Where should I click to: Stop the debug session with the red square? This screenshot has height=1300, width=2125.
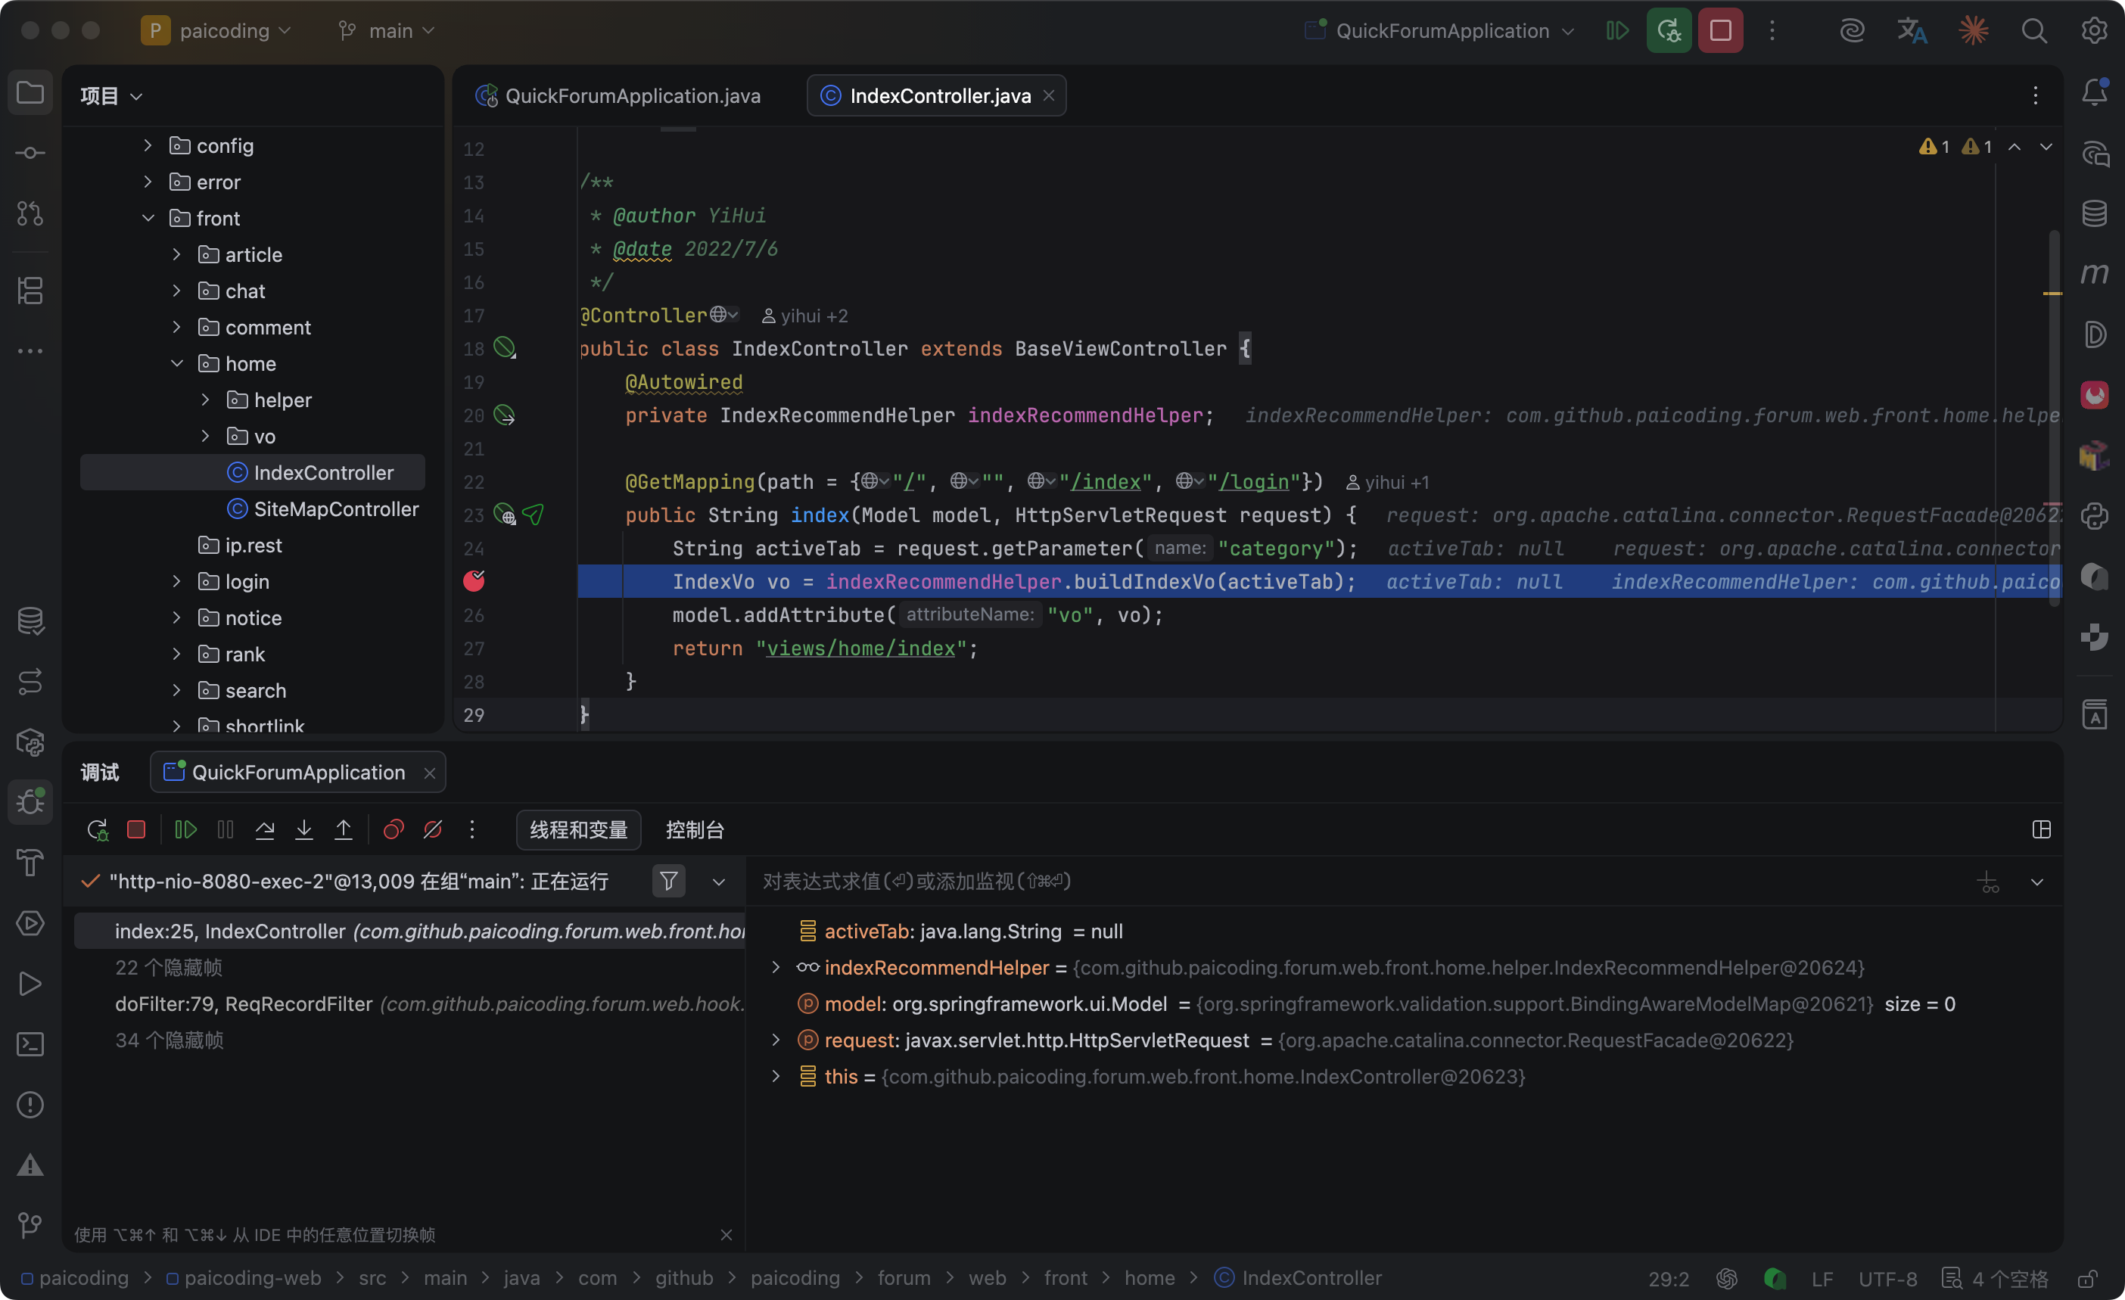pyautogui.click(x=136, y=829)
